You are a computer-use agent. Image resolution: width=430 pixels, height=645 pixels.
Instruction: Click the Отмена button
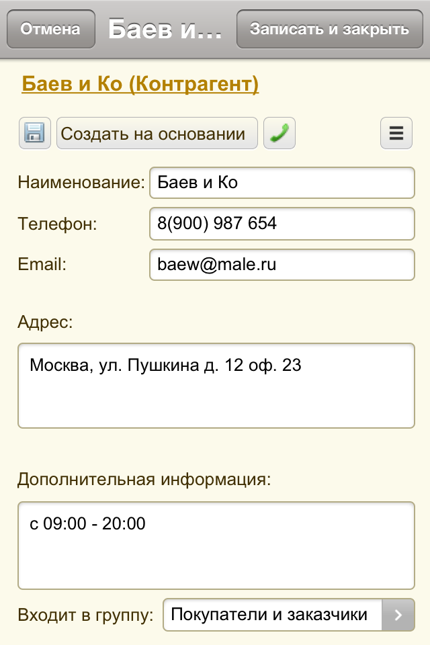(x=51, y=29)
